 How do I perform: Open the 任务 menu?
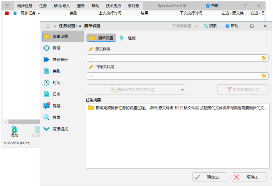tap(43, 6)
